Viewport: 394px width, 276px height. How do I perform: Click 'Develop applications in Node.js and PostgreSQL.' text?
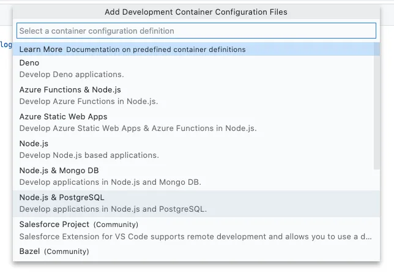coord(113,209)
